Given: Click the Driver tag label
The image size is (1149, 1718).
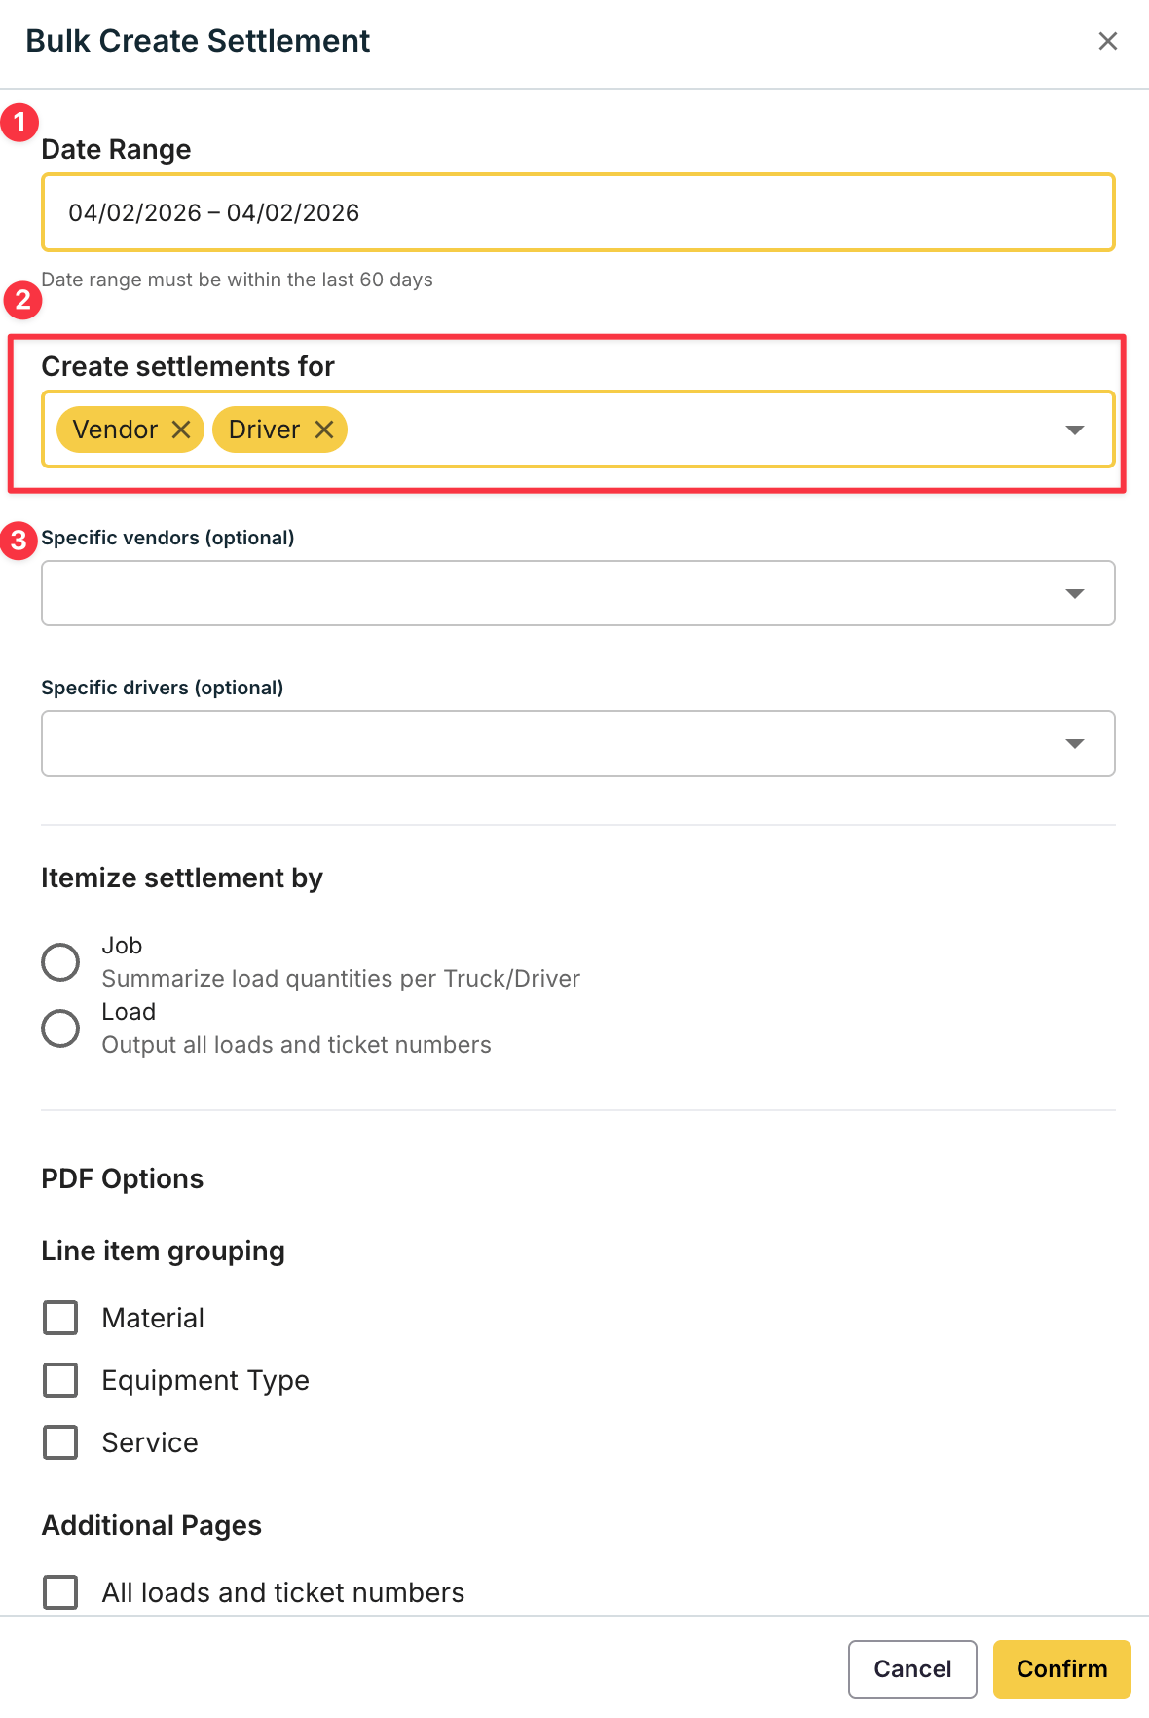Looking at the screenshot, I should [x=264, y=429].
